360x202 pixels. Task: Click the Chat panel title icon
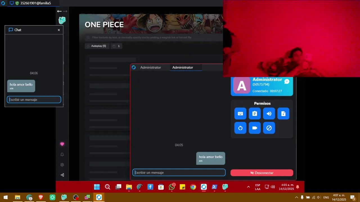click(x=11, y=30)
